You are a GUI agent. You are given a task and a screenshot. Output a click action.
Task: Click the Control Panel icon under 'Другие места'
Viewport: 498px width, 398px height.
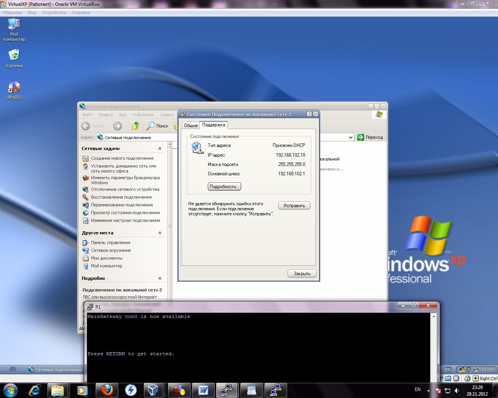(x=86, y=243)
